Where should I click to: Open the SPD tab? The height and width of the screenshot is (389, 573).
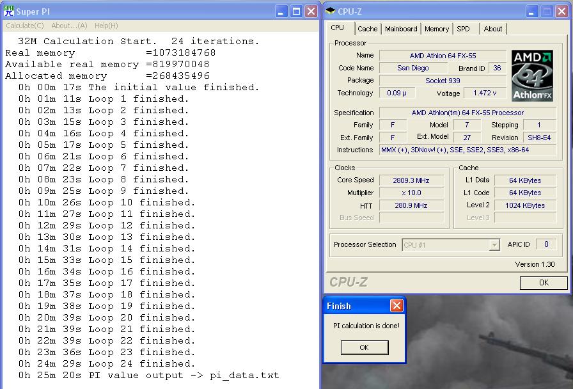point(464,29)
